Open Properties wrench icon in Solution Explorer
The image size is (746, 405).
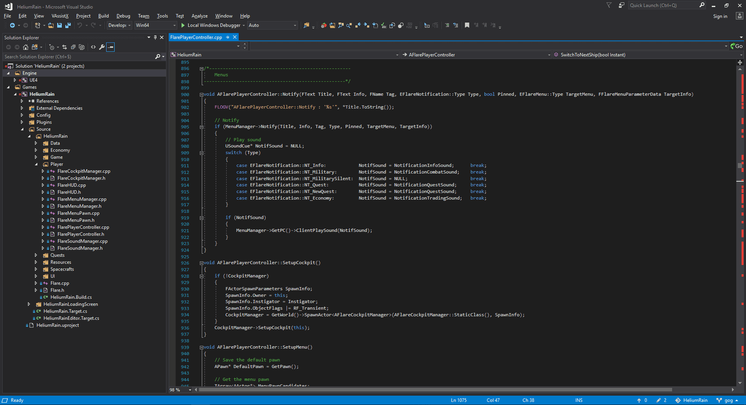(x=102, y=47)
